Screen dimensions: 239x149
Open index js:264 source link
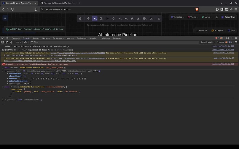[223, 50]
